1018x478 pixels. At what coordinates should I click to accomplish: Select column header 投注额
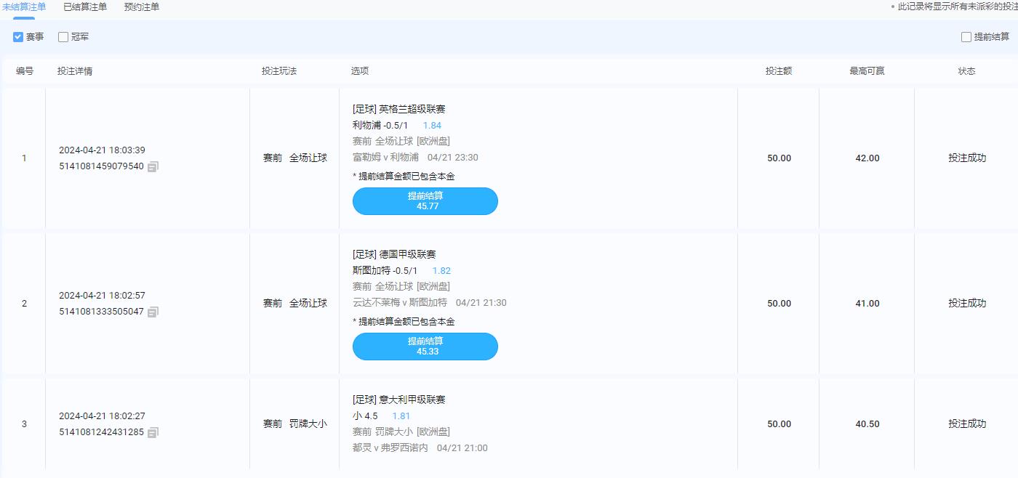[x=779, y=71]
